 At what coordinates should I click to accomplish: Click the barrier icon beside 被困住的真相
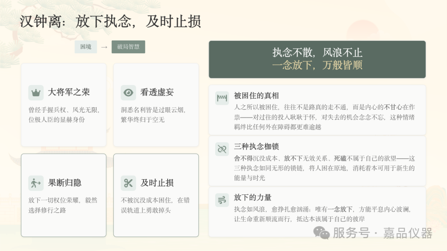point(222,98)
